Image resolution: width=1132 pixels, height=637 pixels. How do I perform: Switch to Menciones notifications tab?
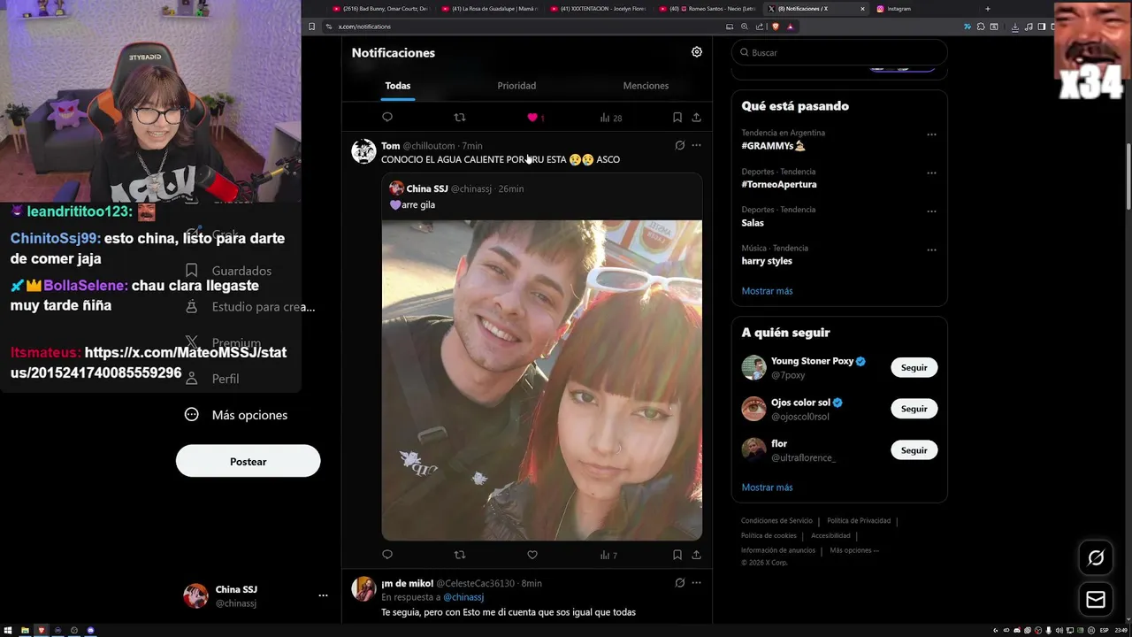646,86
